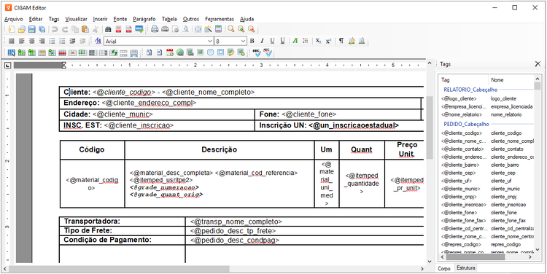The width and height of the screenshot is (547, 274).
Task: Open the Arquivo menu
Action: coord(14,19)
